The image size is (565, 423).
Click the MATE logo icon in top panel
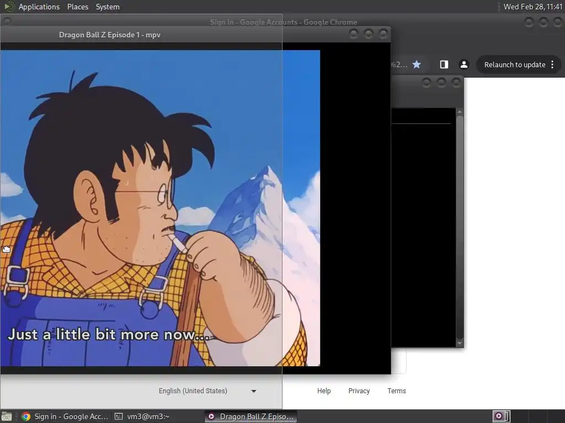pos(9,7)
